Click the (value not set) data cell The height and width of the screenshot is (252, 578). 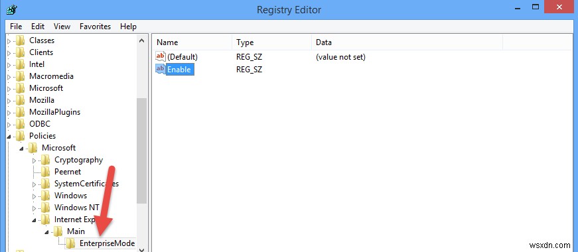pos(340,57)
